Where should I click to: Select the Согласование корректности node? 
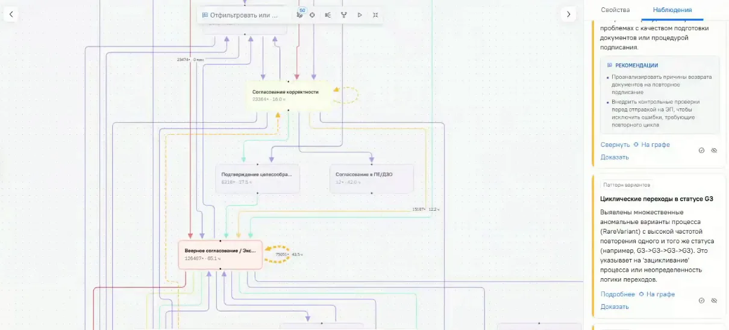[x=289, y=95]
